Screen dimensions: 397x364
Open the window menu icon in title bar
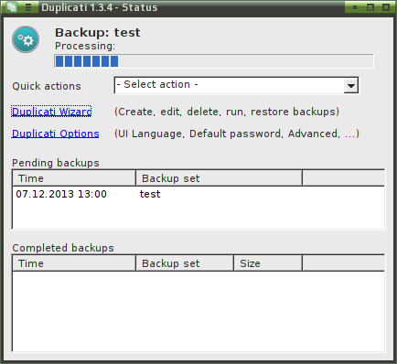pos(28,7)
